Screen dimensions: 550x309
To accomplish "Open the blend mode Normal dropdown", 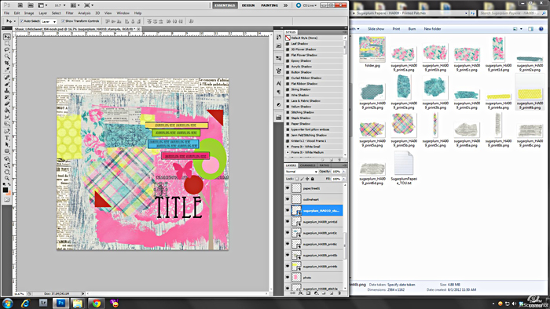I will (x=301, y=172).
